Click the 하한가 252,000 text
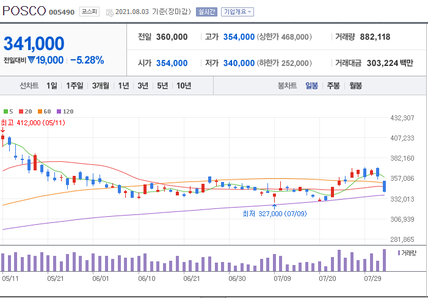 pyautogui.click(x=284, y=63)
